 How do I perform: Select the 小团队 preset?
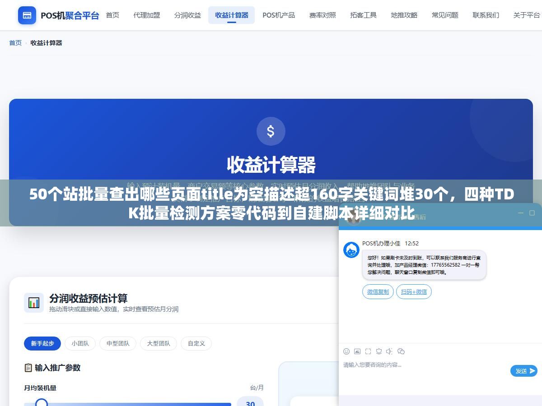(x=80, y=343)
